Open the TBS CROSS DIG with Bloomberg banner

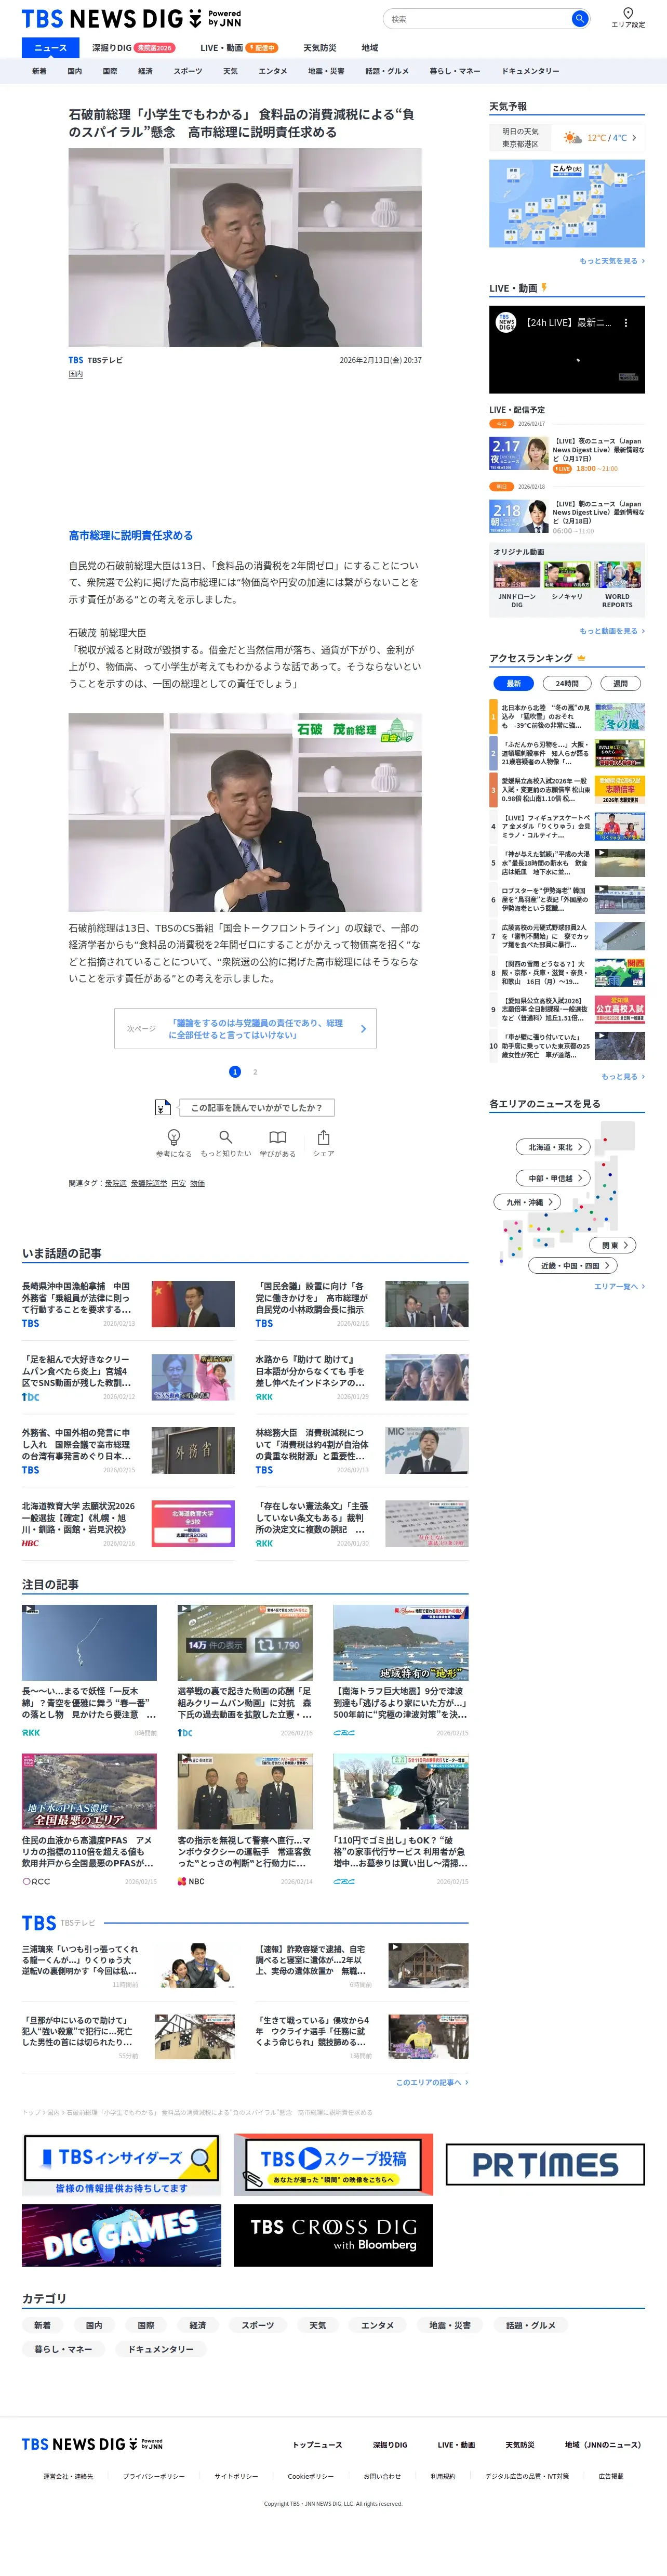(x=333, y=2234)
